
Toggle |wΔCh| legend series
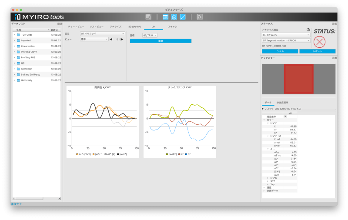pos(171,154)
